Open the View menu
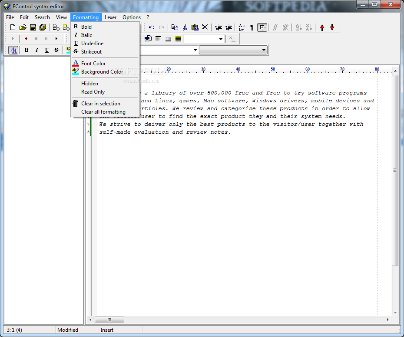The image size is (404, 337). pos(61,17)
